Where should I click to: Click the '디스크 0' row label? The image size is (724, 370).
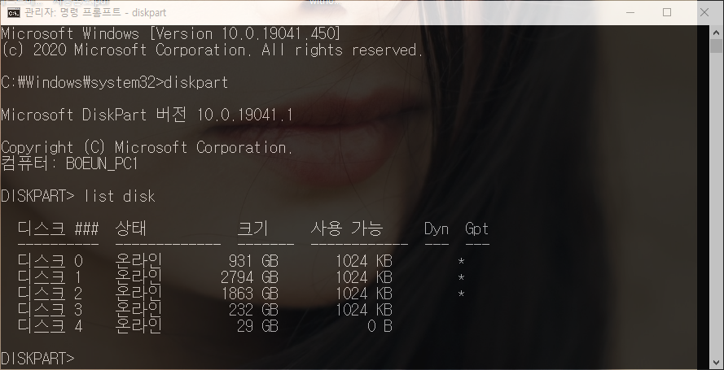click(50, 261)
